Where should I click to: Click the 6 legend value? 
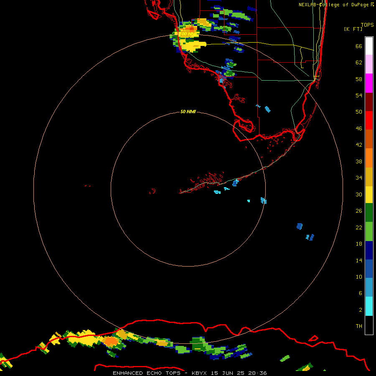360,293
